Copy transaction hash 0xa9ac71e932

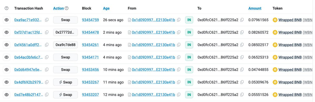tap(47, 20)
